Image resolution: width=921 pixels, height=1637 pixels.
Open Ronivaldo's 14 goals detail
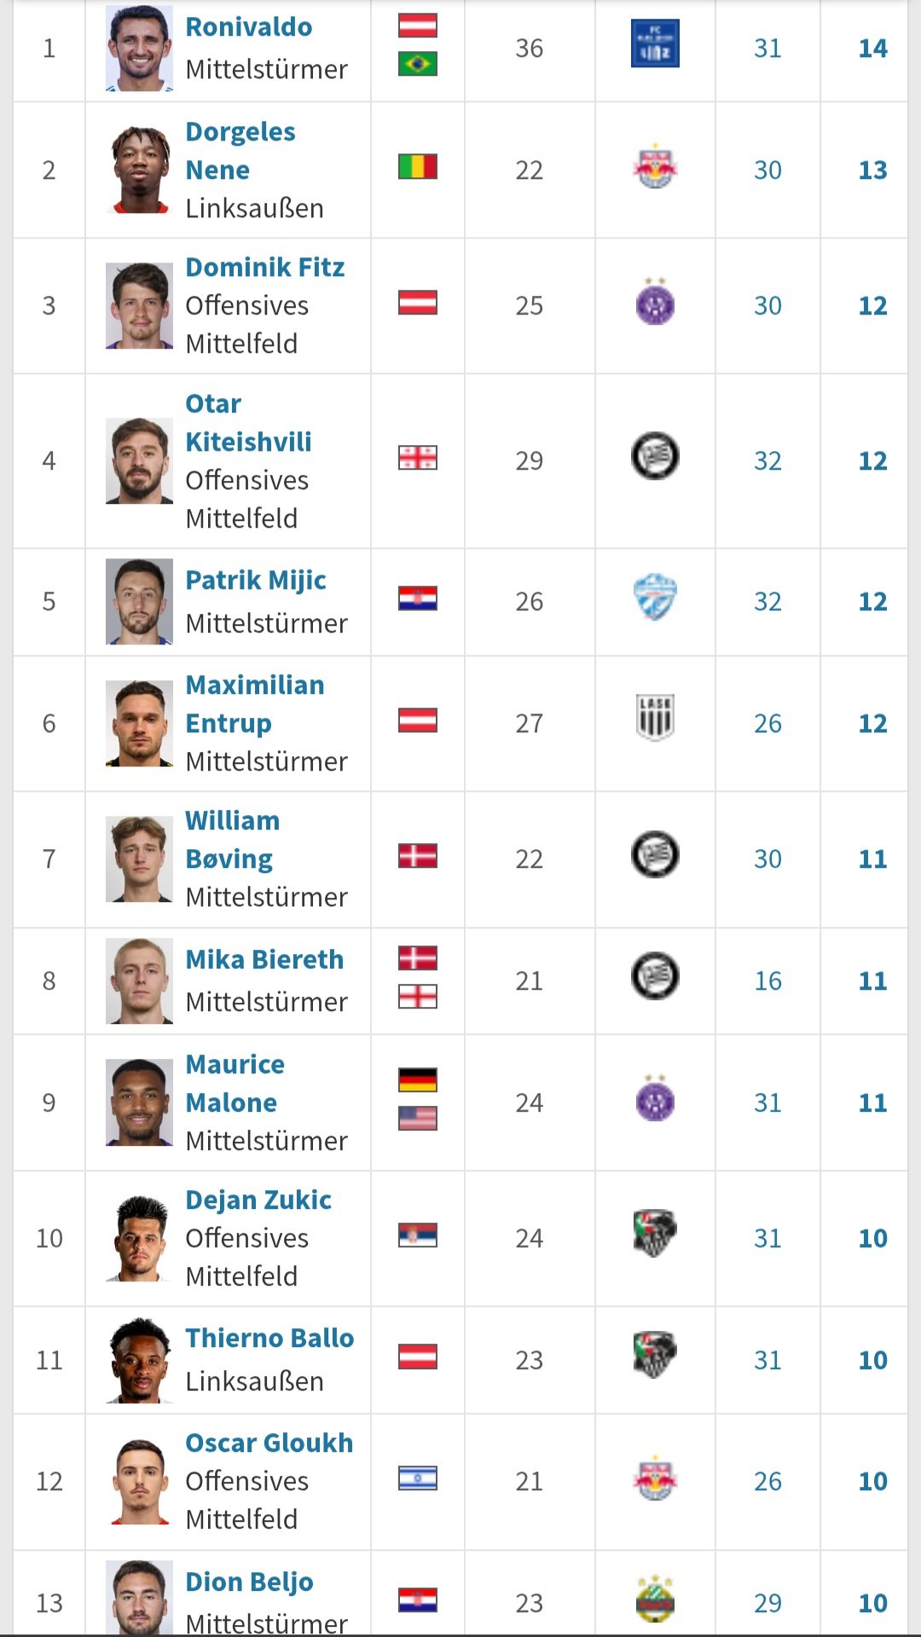point(872,49)
